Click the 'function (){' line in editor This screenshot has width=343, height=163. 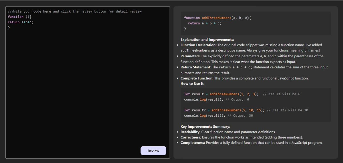point(19,17)
